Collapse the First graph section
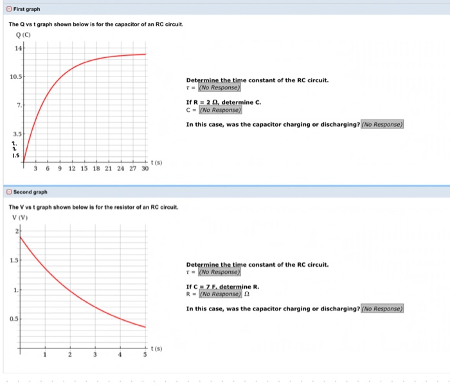The height and width of the screenshot is (385, 450). coord(9,9)
